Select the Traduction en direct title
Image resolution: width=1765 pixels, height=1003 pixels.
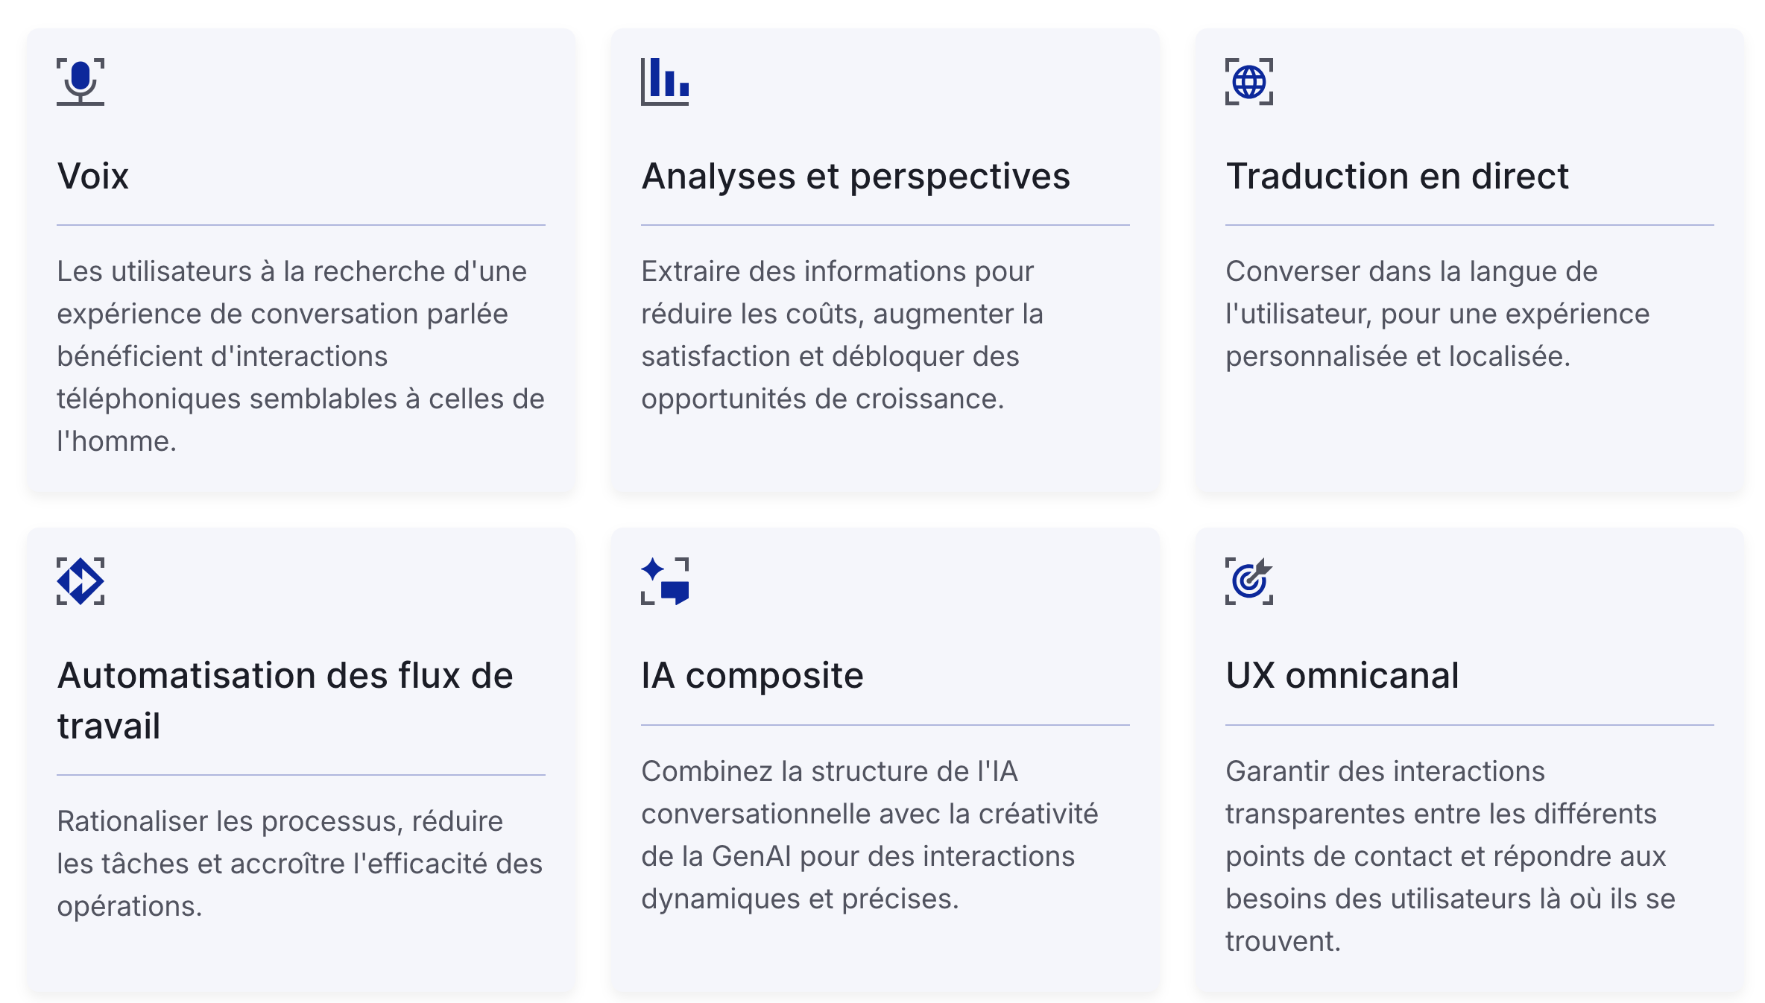1398,177
